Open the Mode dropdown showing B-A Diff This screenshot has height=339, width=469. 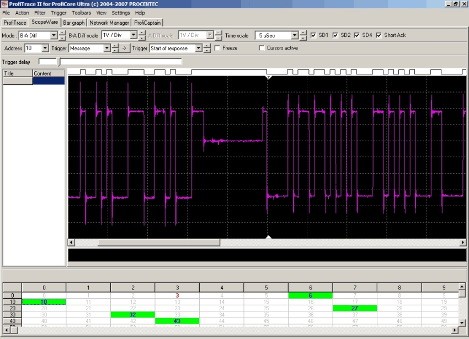pos(54,35)
